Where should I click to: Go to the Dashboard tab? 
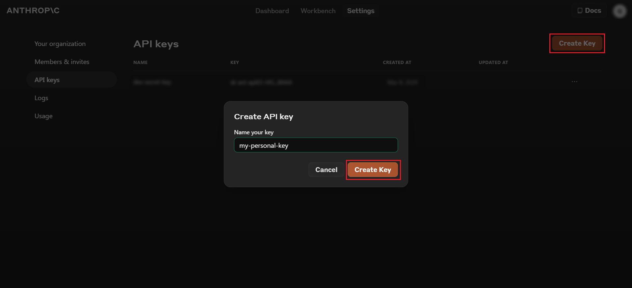coord(272,11)
